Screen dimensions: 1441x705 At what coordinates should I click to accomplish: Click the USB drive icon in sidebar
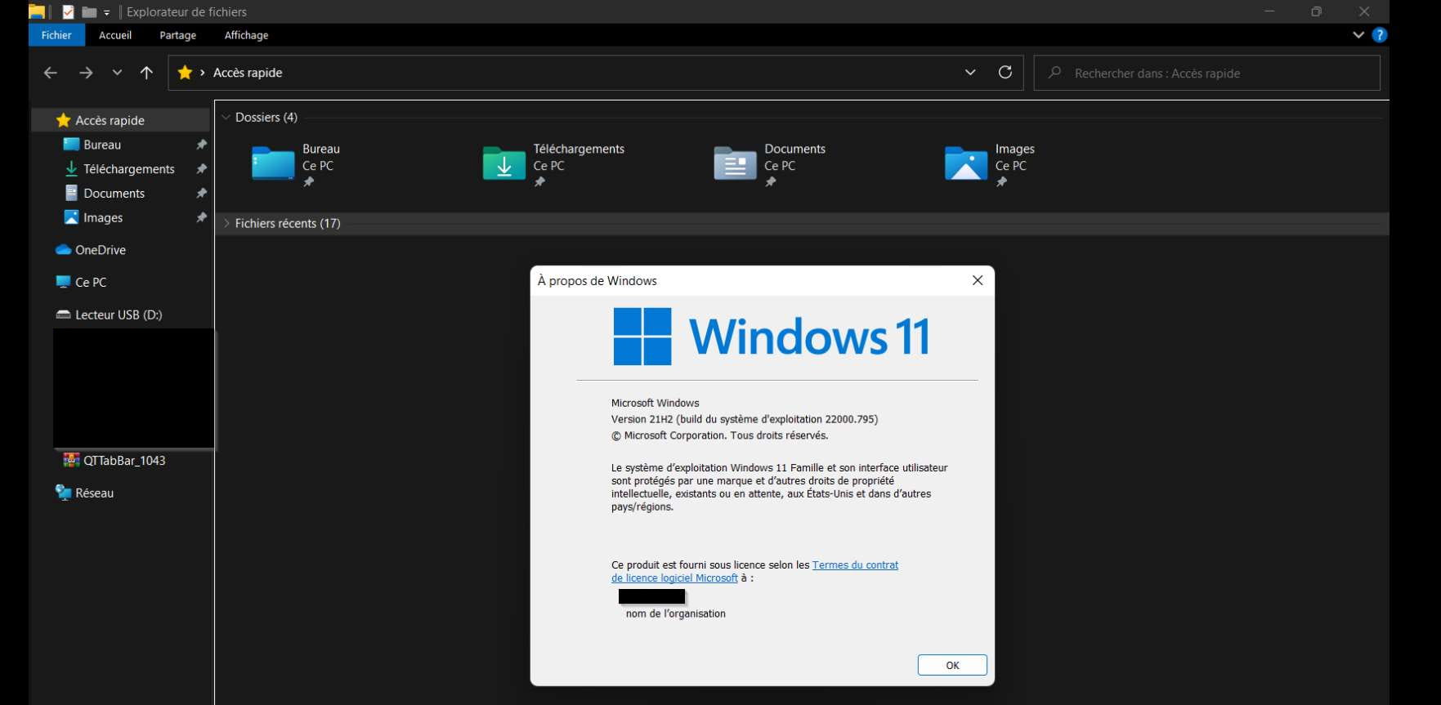(63, 315)
